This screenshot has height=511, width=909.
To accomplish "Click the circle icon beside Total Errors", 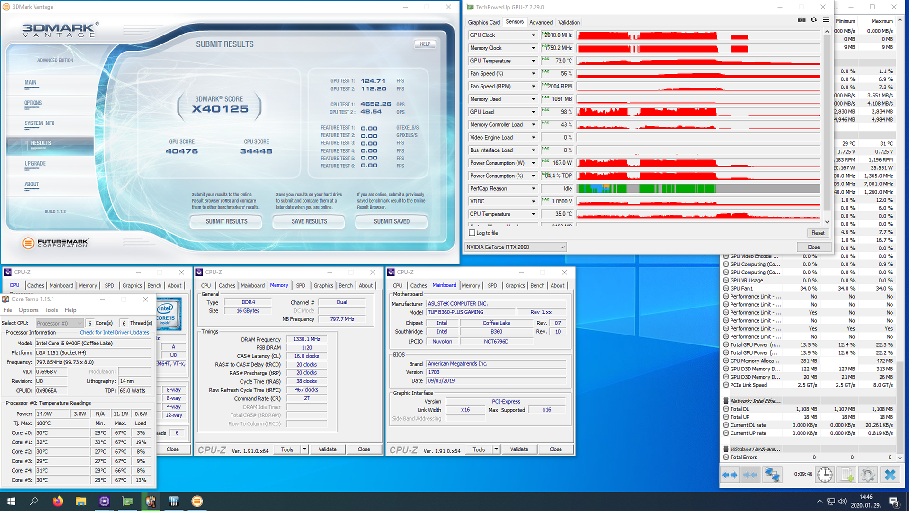I will [726, 458].
